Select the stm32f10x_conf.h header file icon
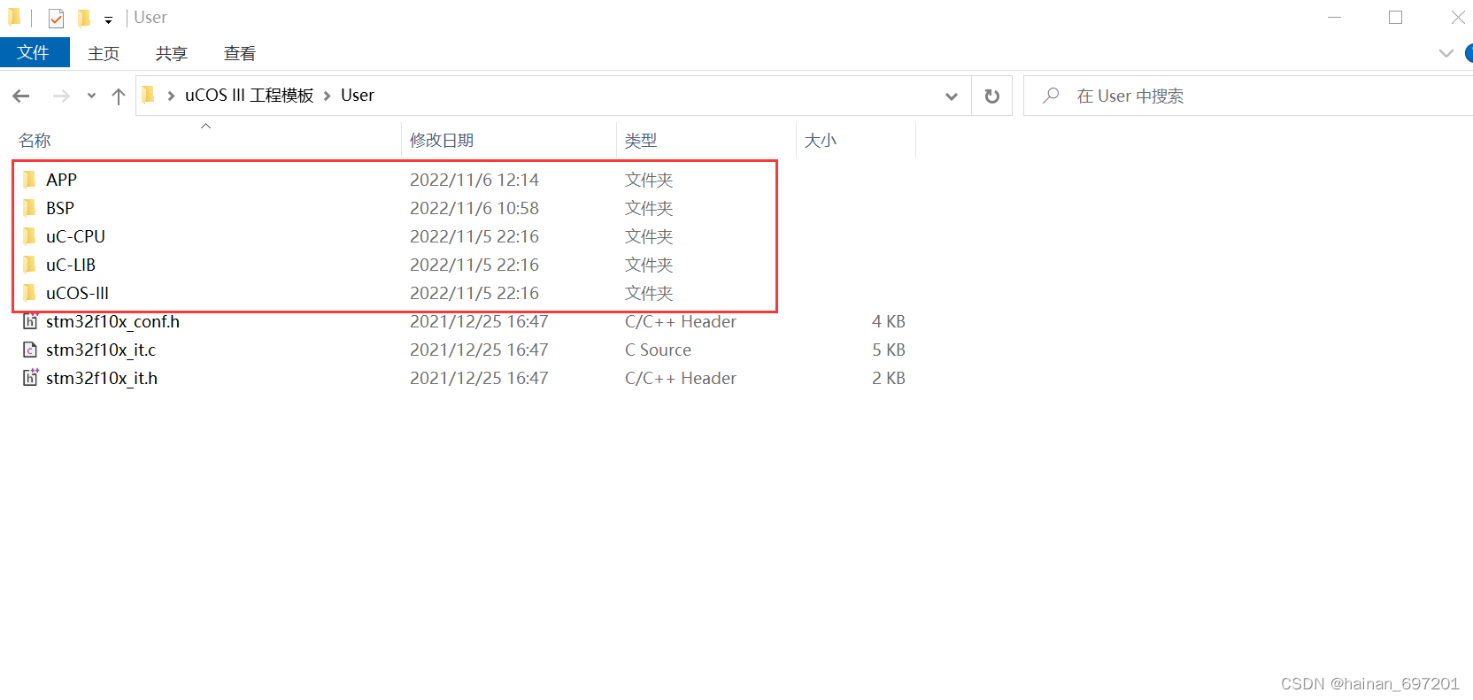 30,321
